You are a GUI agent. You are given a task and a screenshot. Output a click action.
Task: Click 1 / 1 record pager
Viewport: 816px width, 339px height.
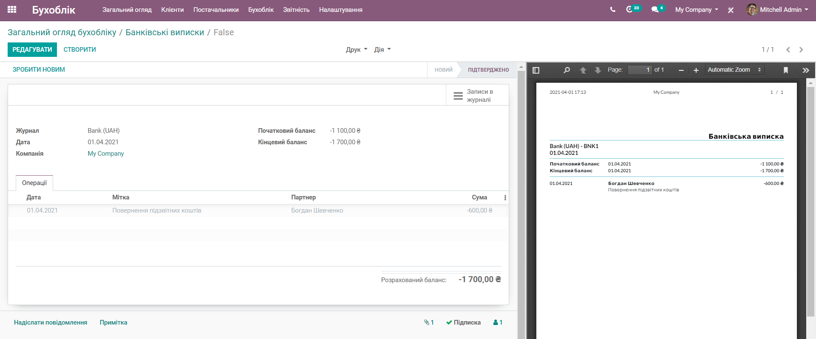pos(768,50)
